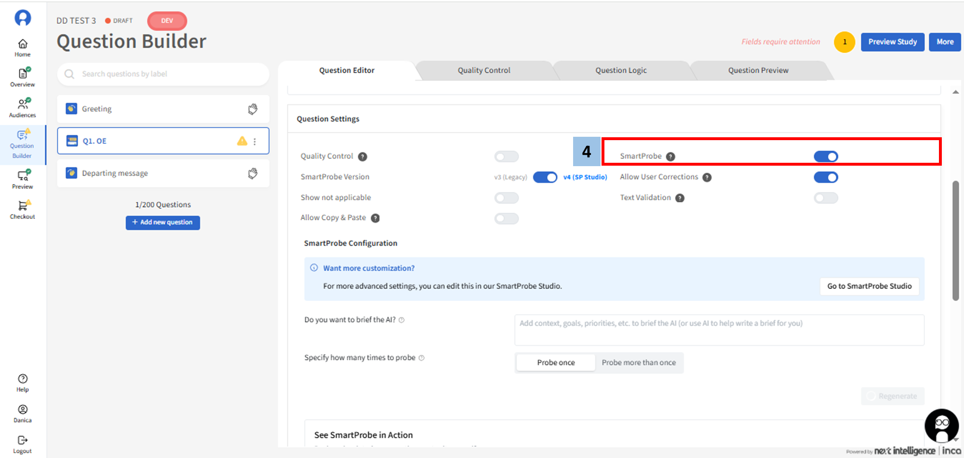Click the Q1. OE warning triangle icon
The image size is (964, 458).
tap(242, 141)
